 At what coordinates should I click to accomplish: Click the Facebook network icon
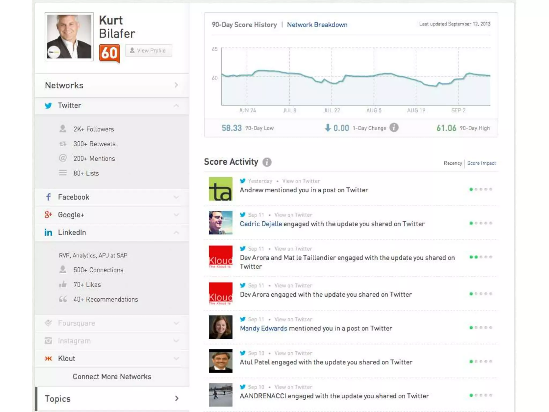[48, 197]
